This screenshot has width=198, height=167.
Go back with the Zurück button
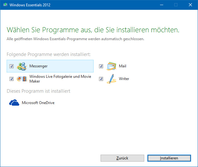pos(122,158)
